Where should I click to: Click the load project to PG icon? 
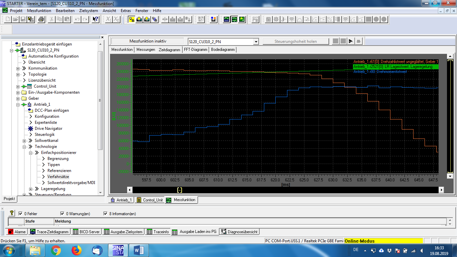coord(147,19)
